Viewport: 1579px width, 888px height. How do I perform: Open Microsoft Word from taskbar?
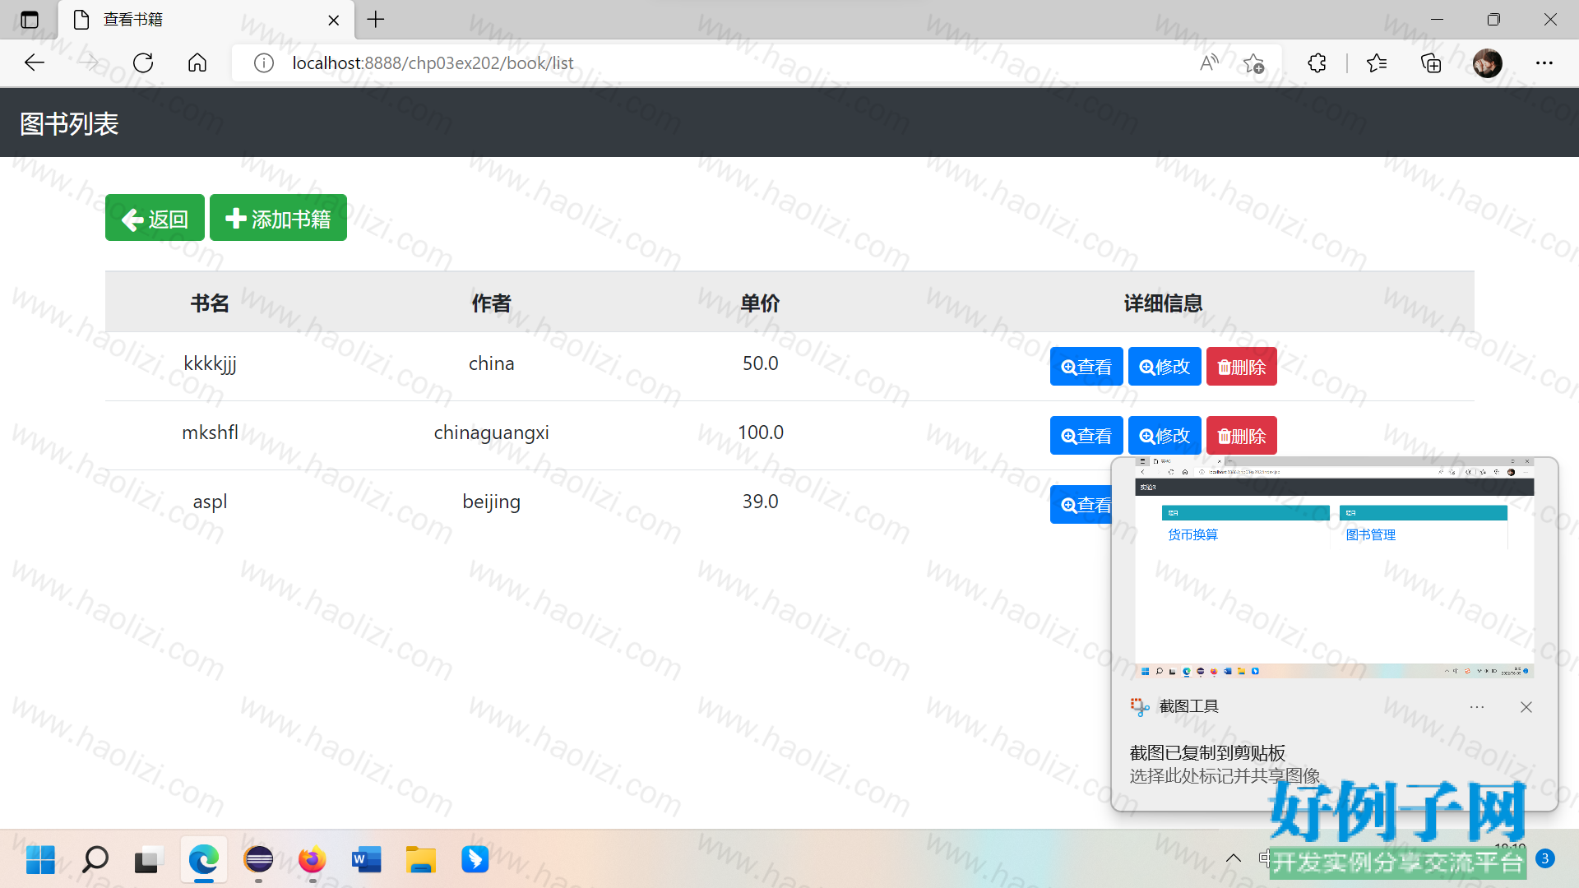pos(366,860)
